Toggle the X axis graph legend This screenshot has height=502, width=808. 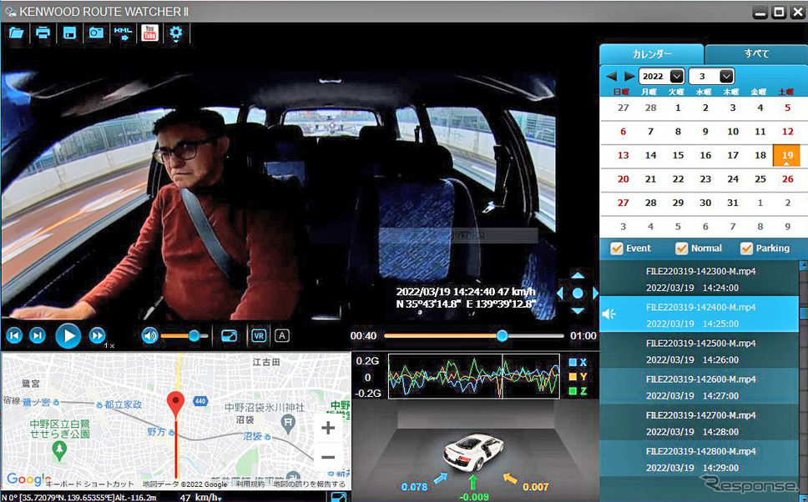point(578,363)
